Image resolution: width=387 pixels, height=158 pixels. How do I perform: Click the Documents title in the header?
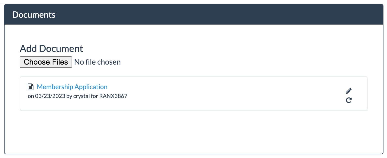pos(34,15)
